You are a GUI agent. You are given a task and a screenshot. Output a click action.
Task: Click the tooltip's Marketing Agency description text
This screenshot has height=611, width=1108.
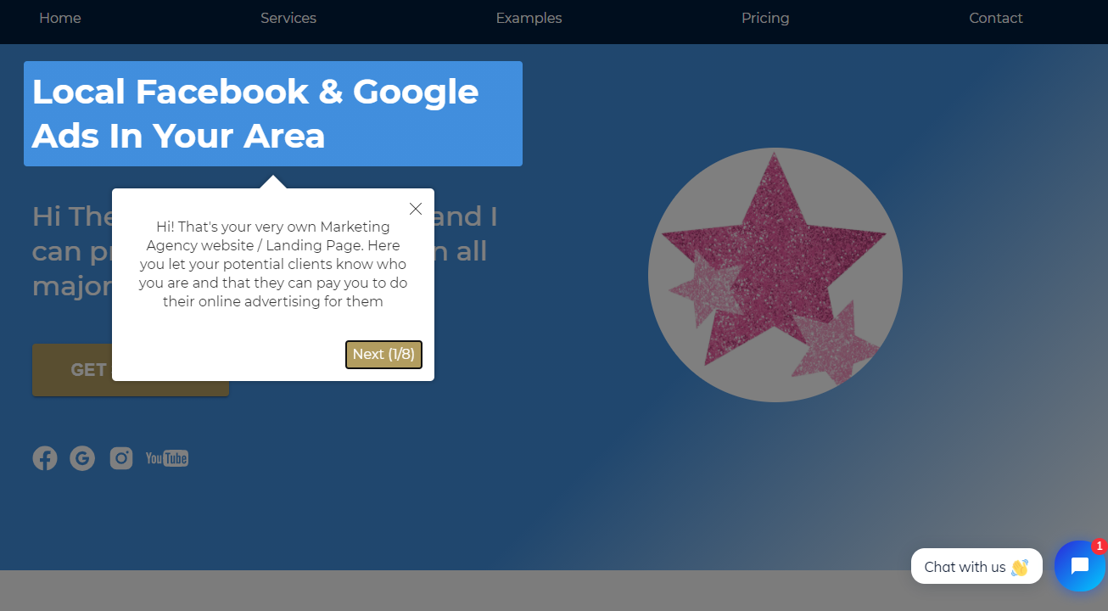coord(273,264)
